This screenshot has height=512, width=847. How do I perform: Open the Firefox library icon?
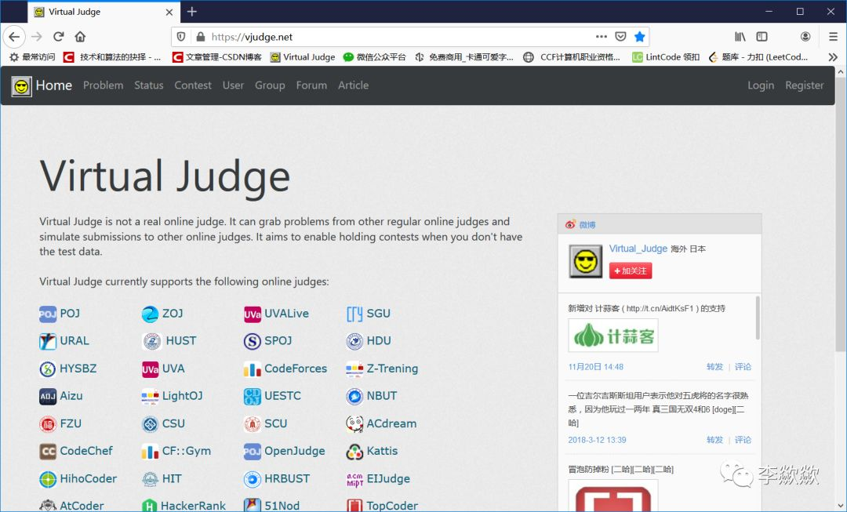[740, 37]
